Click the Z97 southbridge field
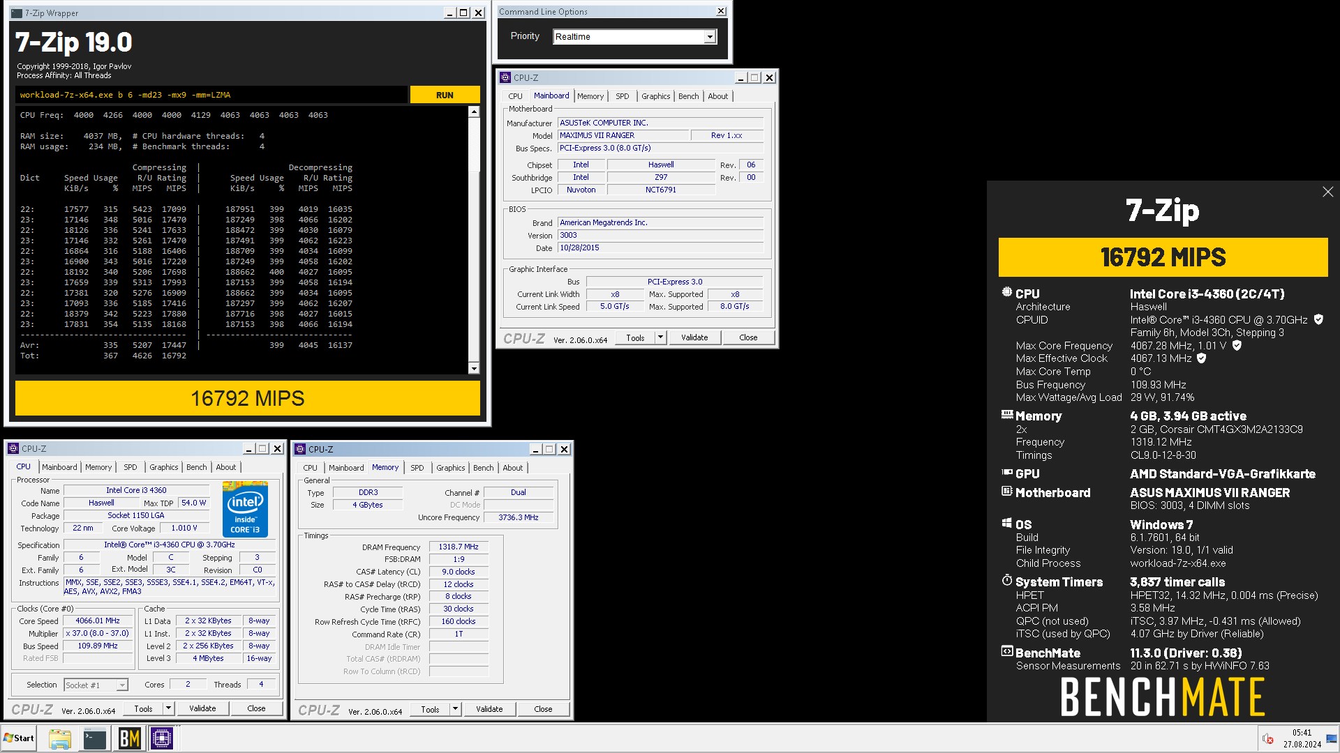 point(661,177)
